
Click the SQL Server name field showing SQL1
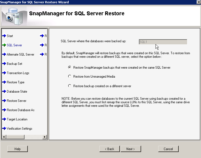coord(163,42)
